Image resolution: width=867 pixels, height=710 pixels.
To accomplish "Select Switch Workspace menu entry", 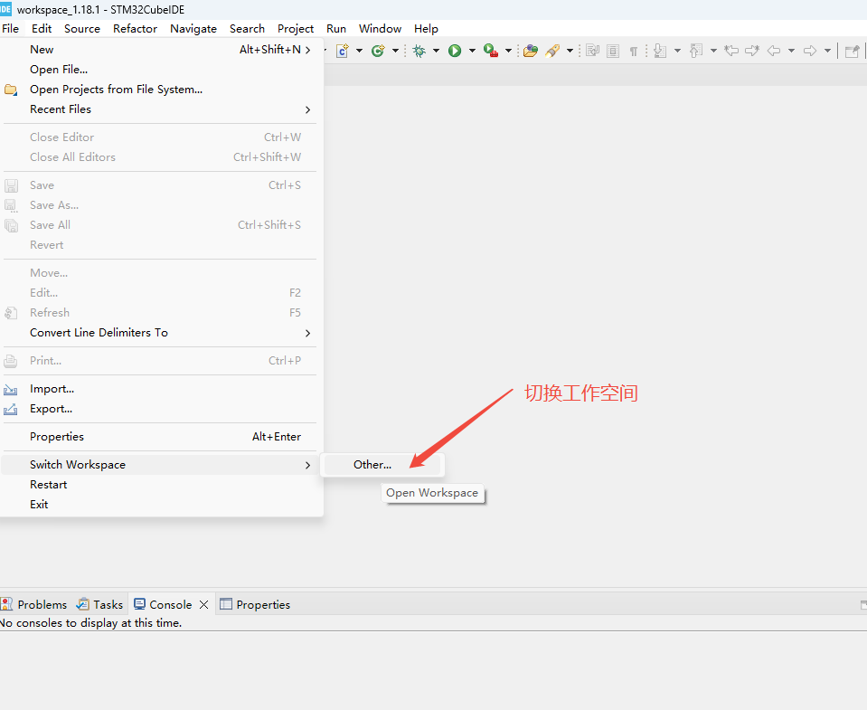I will click(160, 465).
